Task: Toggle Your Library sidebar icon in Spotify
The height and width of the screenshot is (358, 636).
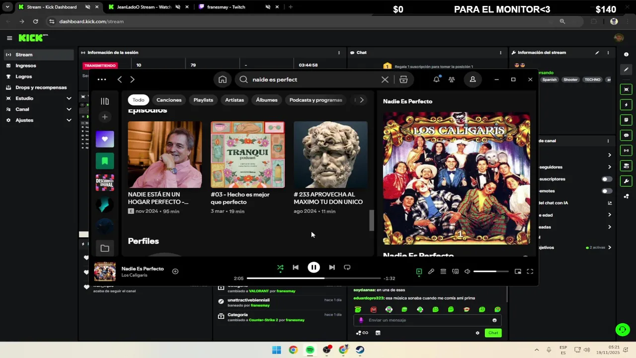Action: pos(105,101)
